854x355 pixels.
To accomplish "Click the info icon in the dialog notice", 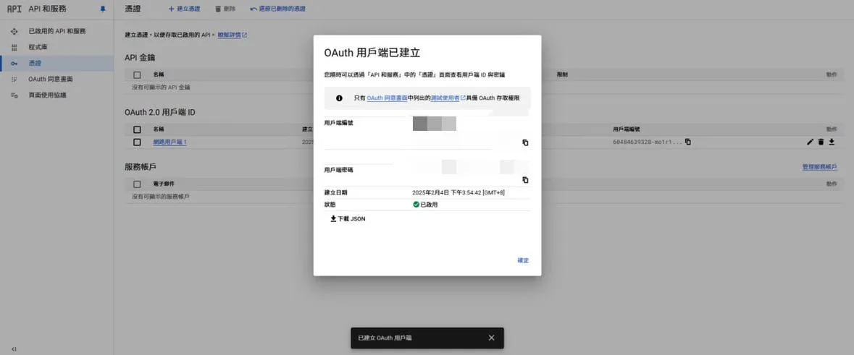I will tap(339, 98).
